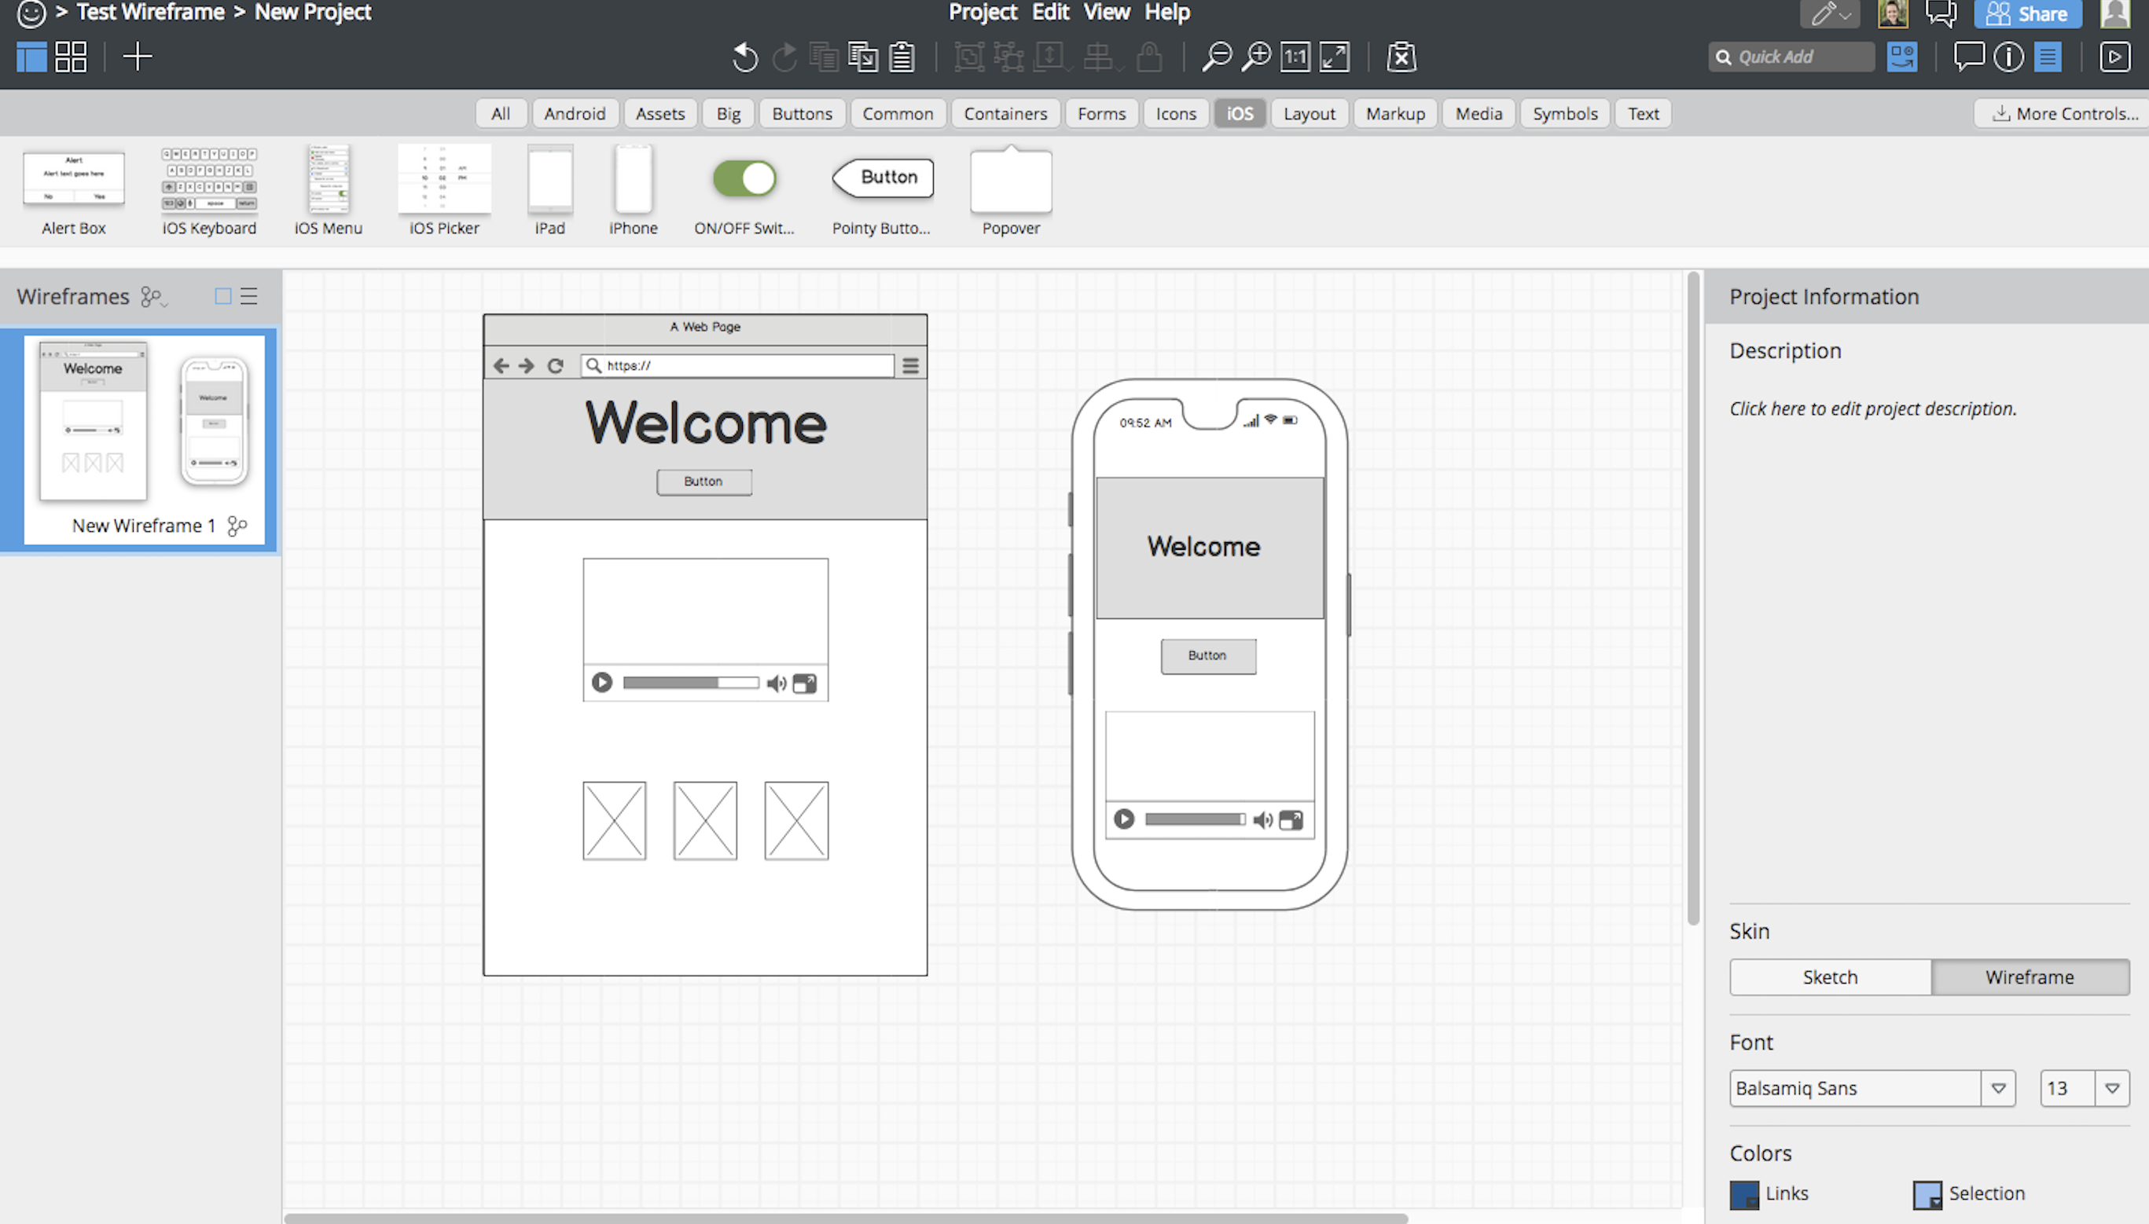
Task: Toggle the ON/OFF Switch component
Action: 744,177
